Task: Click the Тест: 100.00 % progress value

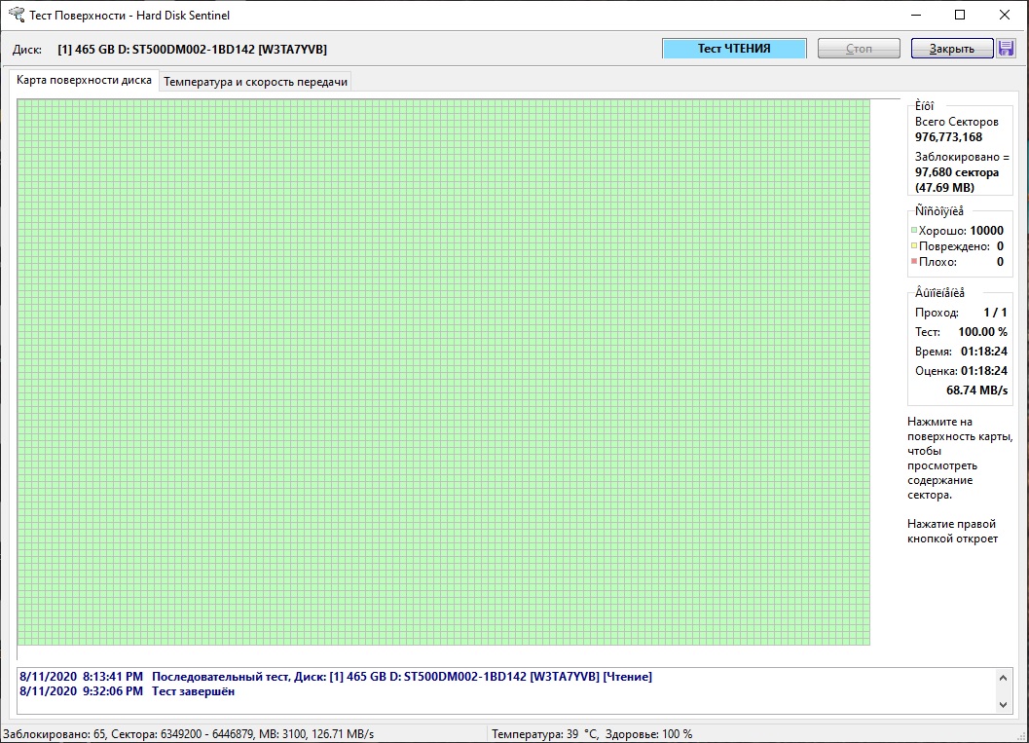Action: (x=982, y=331)
